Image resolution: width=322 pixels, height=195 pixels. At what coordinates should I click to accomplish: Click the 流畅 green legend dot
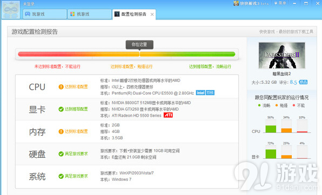[x=259, y=105]
